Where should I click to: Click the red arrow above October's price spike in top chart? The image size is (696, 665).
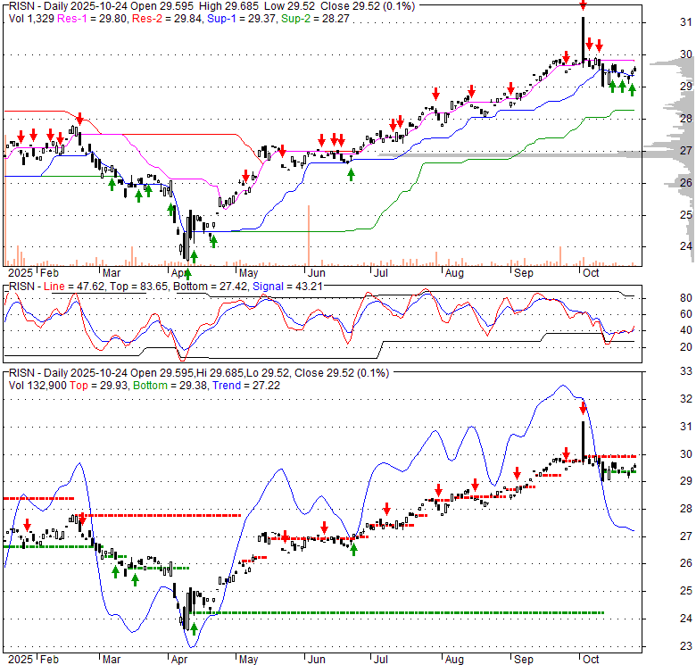583,5
